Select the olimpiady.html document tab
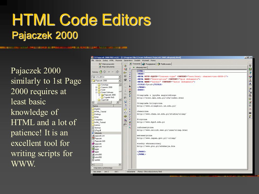The image size is (259, 194). 140,67
